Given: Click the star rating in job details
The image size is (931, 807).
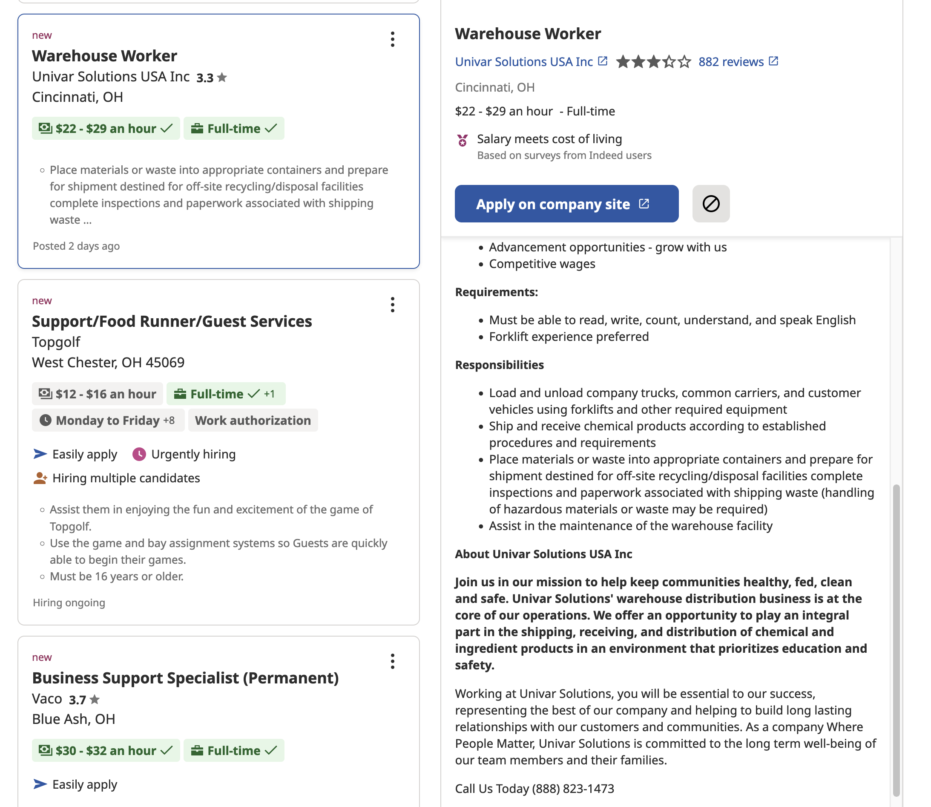Looking at the screenshot, I should pos(653,62).
